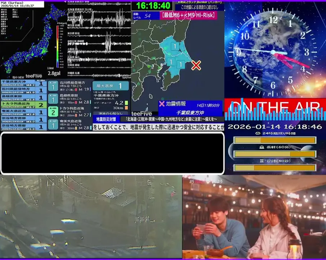Select the 千葉県東方沖 M4.2 row in the quake list

(23, 83)
